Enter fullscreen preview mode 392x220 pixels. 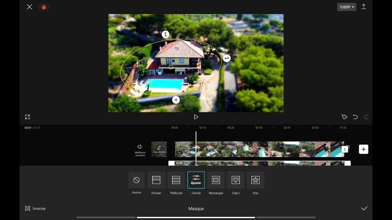(28, 117)
